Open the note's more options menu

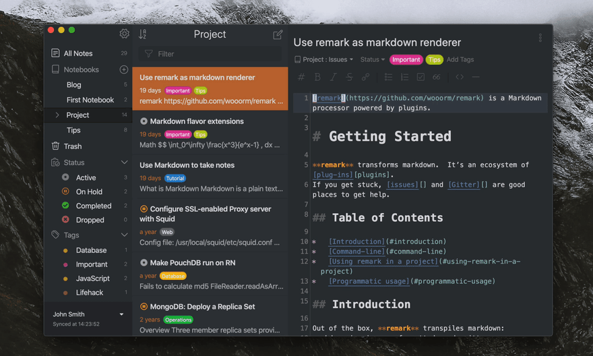pyautogui.click(x=540, y=38)
